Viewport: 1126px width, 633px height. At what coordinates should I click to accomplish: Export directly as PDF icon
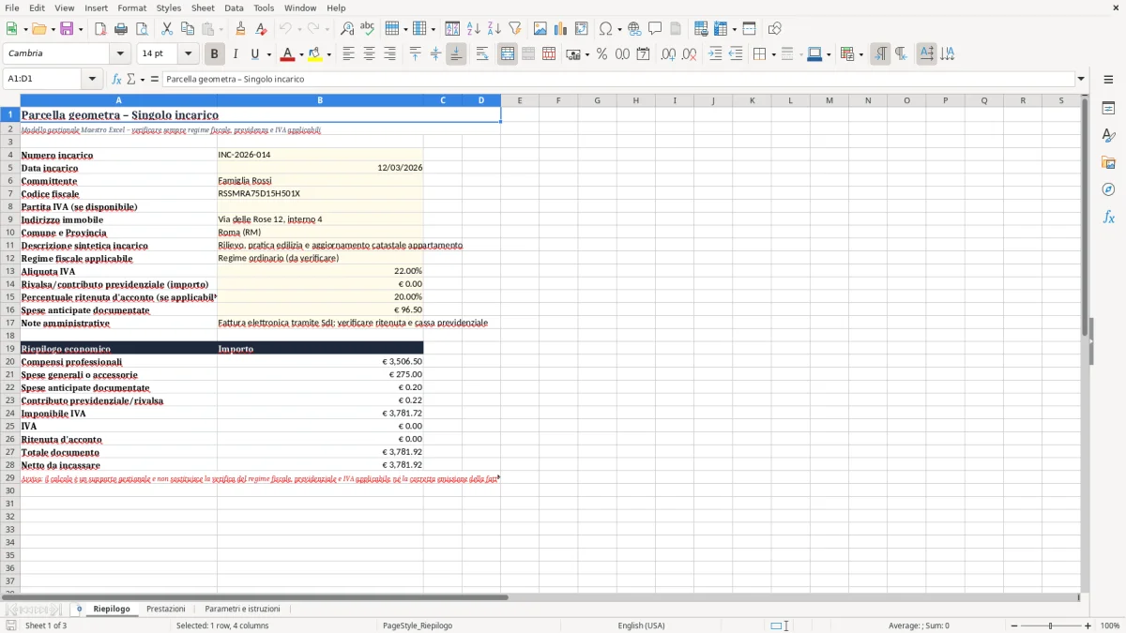tap(100, 29)
